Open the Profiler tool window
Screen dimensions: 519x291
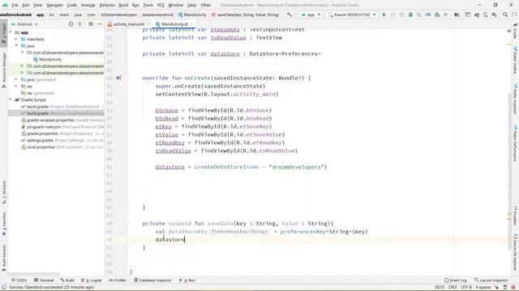118,280
